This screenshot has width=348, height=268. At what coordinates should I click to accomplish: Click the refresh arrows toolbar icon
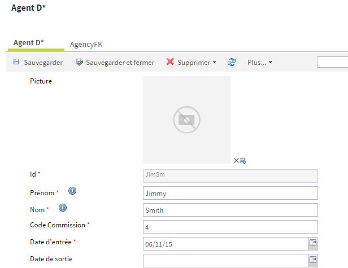click(x=232, y=62)
